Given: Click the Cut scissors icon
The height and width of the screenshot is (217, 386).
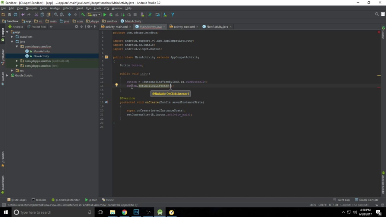Looking at the screenshot, I should pyautogui.click(x=36, y=14).
